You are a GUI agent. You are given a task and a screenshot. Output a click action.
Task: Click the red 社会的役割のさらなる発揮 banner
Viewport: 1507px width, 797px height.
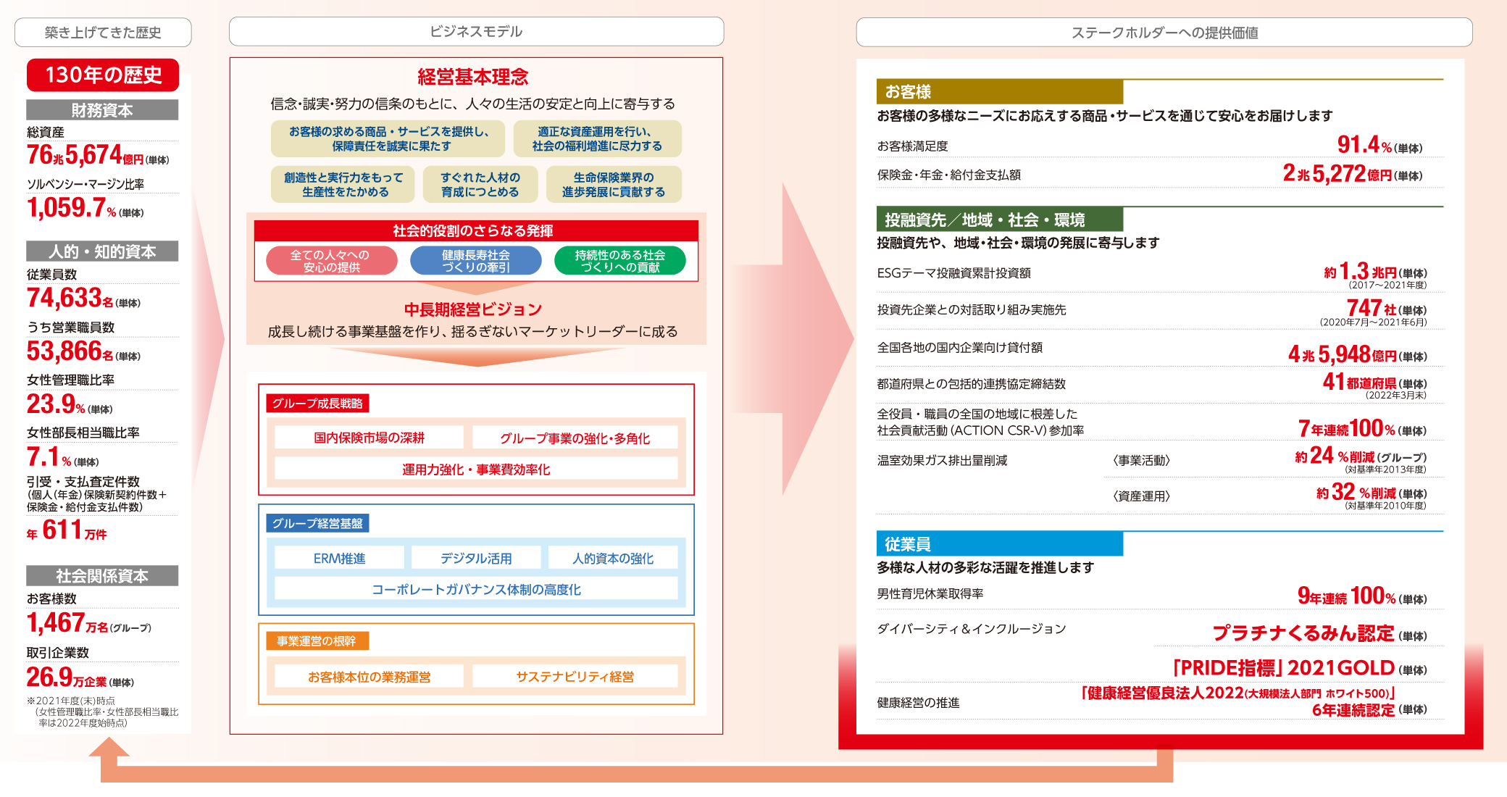(476, 231)
